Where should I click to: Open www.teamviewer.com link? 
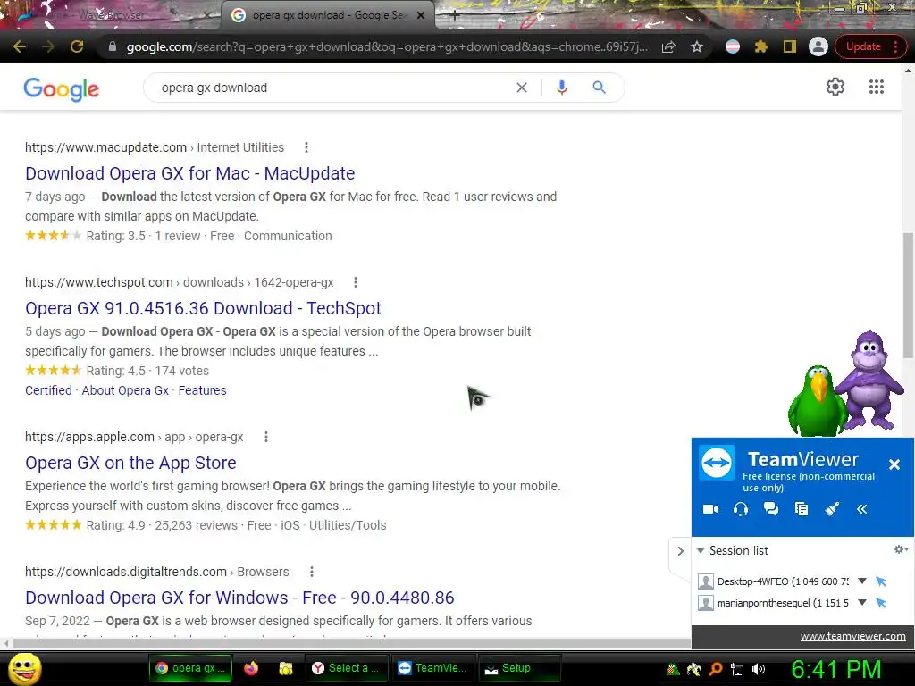point(852,636)
